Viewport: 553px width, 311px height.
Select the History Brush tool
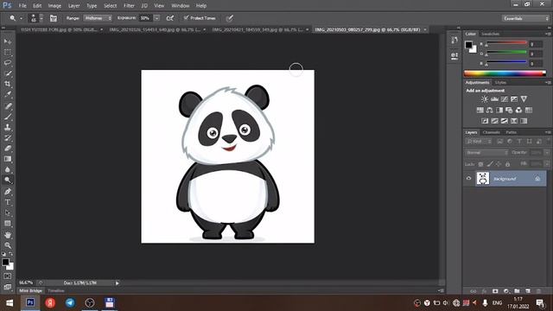pyautogui.click(x=8, y=137)
